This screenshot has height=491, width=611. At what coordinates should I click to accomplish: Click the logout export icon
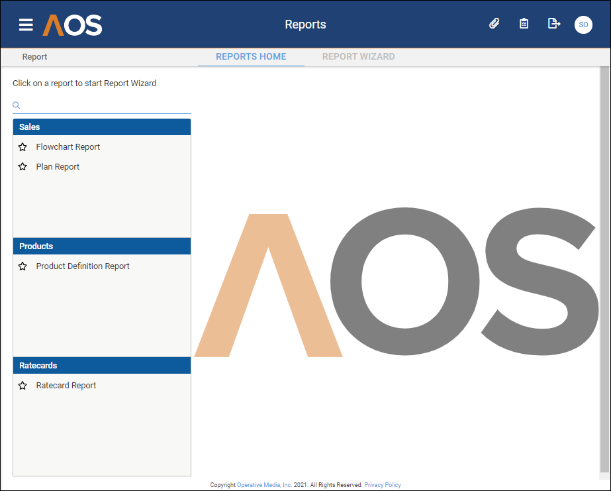pos(553,24)
